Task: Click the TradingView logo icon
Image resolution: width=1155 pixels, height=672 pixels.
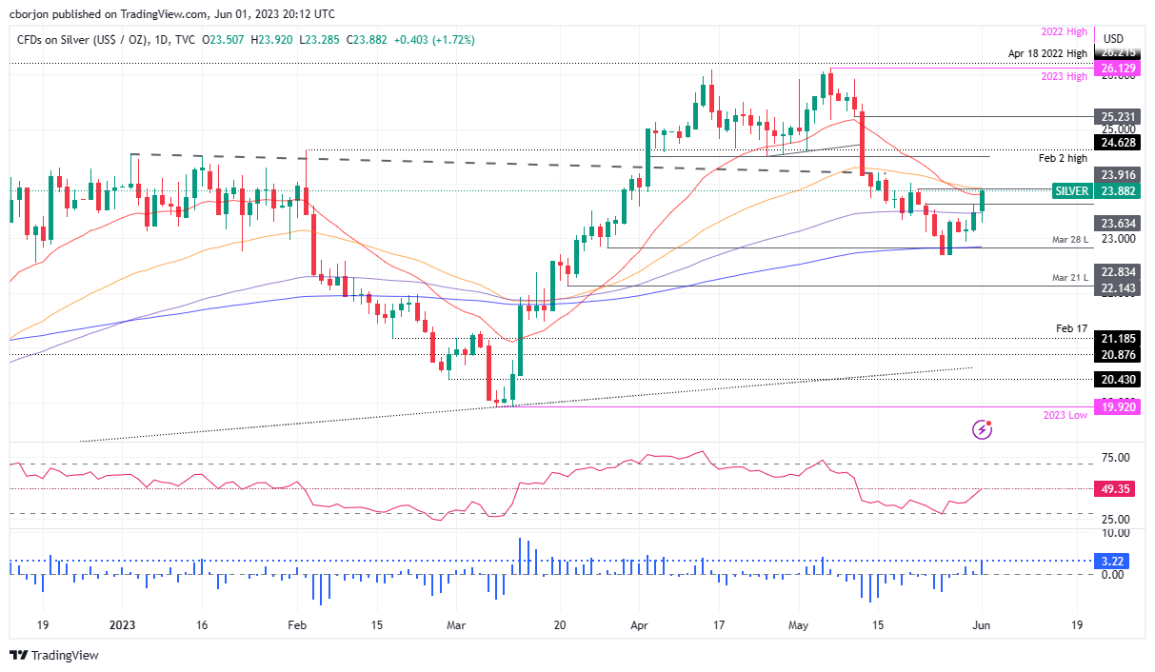Action: point(17,655)
